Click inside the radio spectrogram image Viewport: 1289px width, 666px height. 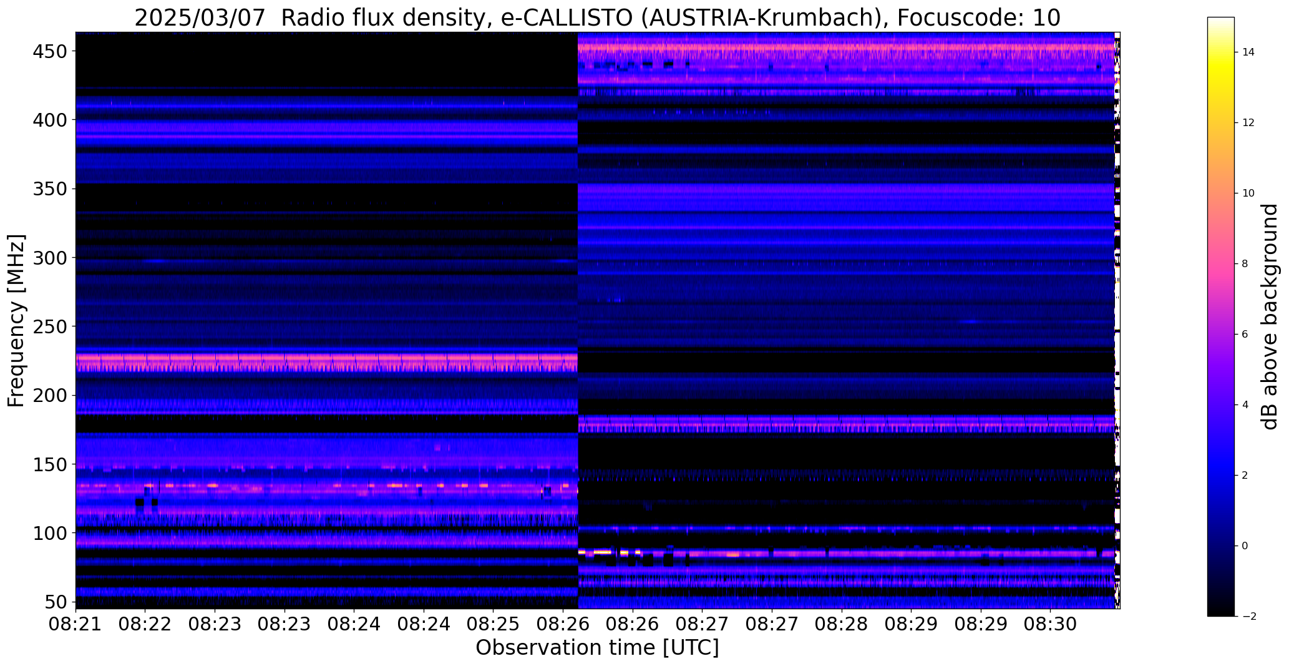[x=597, y=320]
